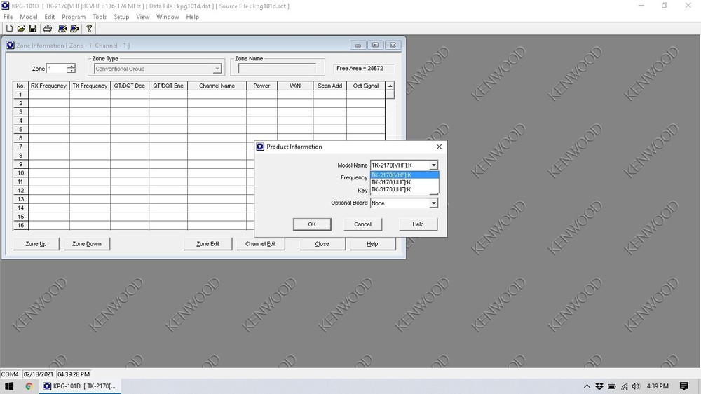Open the Edit menu
Screen dimensions: 701x394
pyautogui.click(x=50, y=17)
